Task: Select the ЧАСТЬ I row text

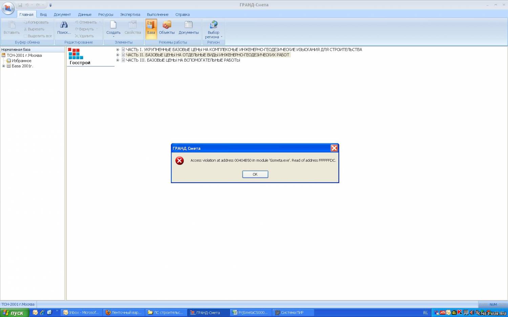Action: pos(244,50)
